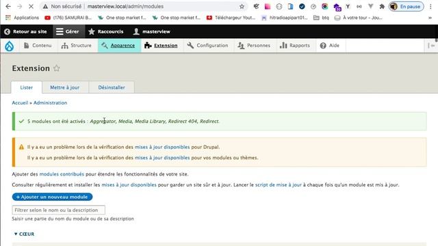Switch to the Désinstaller tab
The height and width of the screenshot is (246, 438).
click(112, 87)
